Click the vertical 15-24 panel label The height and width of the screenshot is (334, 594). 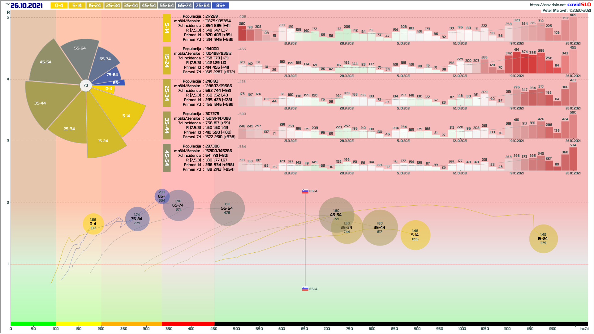[167, 61]
